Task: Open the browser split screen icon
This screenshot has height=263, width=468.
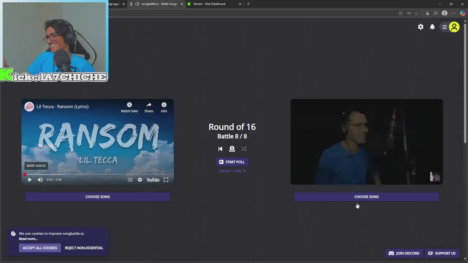Action: [401, 13]
